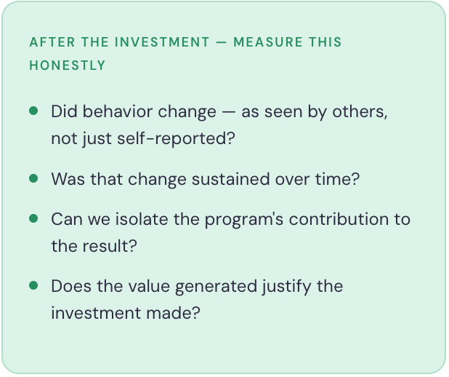Image resolution: width=449 pixels, height=377 pixels.
Task: Click the line "not just self-reported?"
Action: coord(143,138)
